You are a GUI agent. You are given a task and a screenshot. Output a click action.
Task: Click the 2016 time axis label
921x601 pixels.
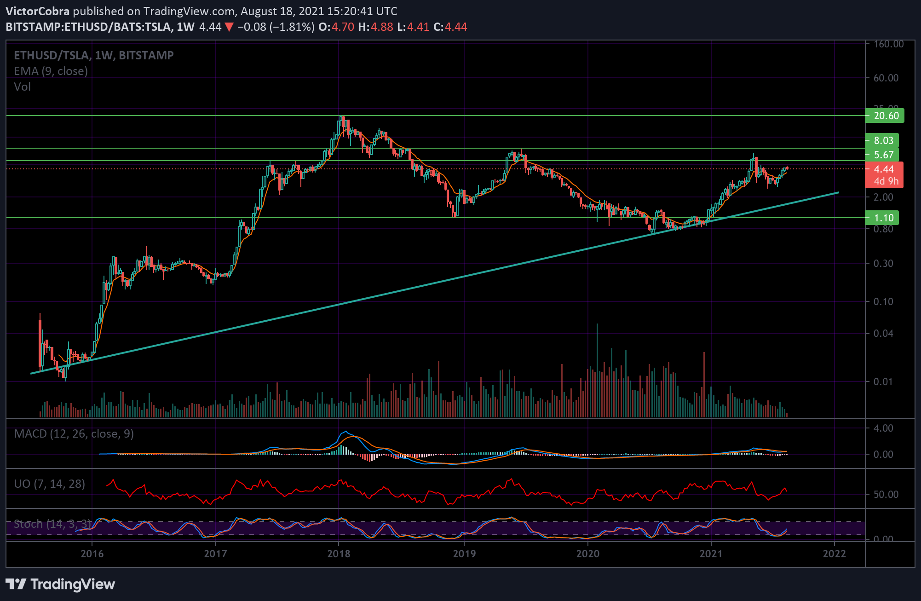coord(92,554)
